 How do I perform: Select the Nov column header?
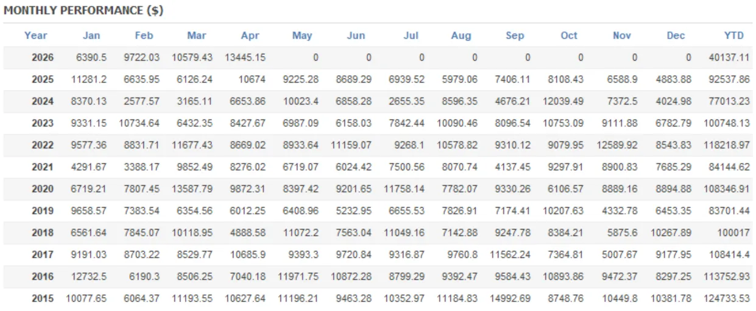point(622,35)
